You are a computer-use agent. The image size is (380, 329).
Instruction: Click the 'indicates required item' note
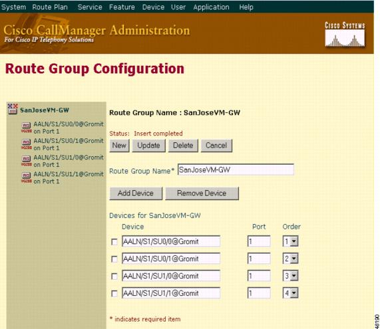145,319
